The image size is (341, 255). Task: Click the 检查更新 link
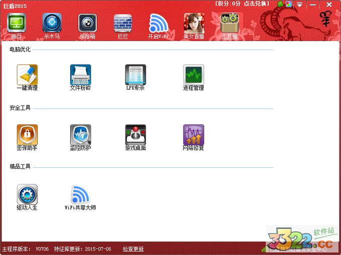133,249
